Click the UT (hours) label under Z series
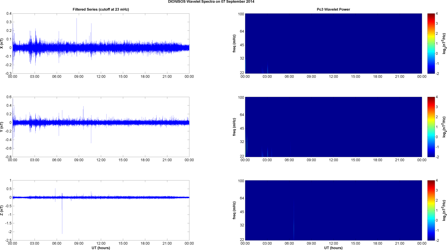This screenshot has width=447, height=250. (101, 248)
